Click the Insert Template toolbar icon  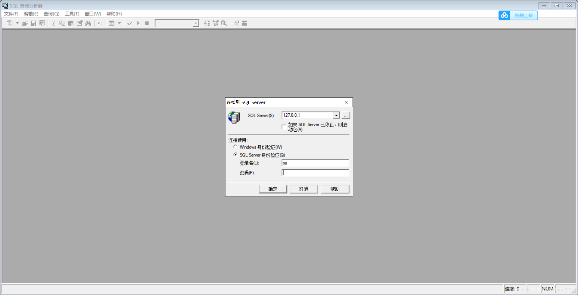point(42,23)
